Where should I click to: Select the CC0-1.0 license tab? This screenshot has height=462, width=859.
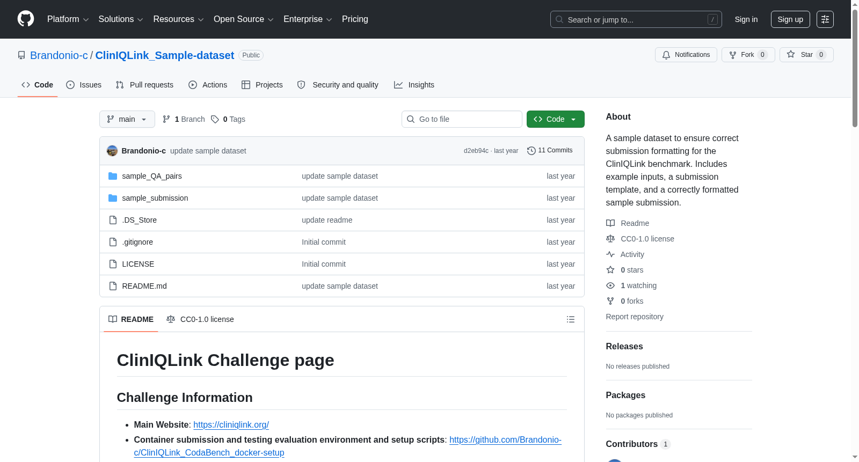click(200, 319)
